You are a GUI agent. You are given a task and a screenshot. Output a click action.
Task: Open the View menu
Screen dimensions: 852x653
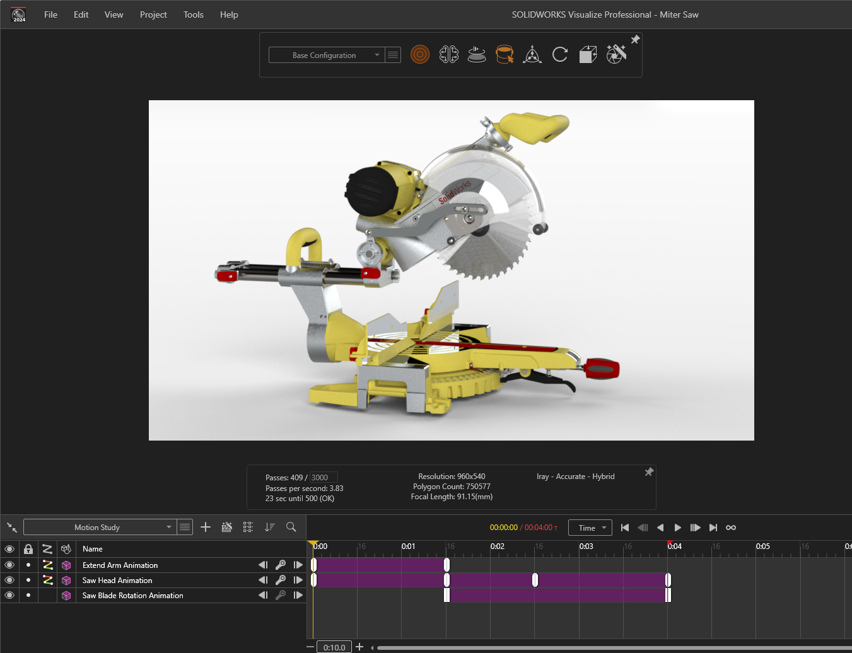(114, 14)
